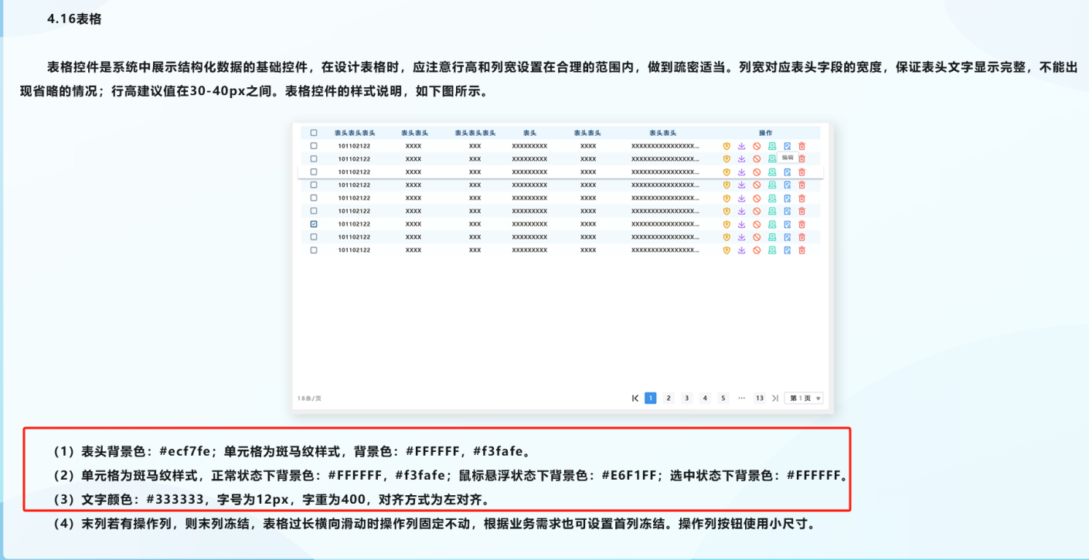Go to pagination page 3
The width and height of the screenshot is (1089, 560).
(687, 399)
